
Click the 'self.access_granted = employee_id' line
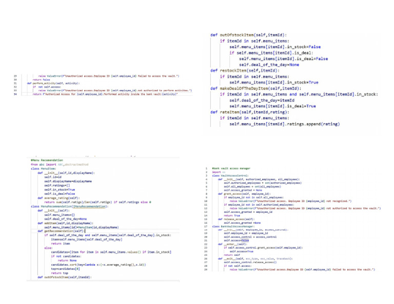pos(248,212)
